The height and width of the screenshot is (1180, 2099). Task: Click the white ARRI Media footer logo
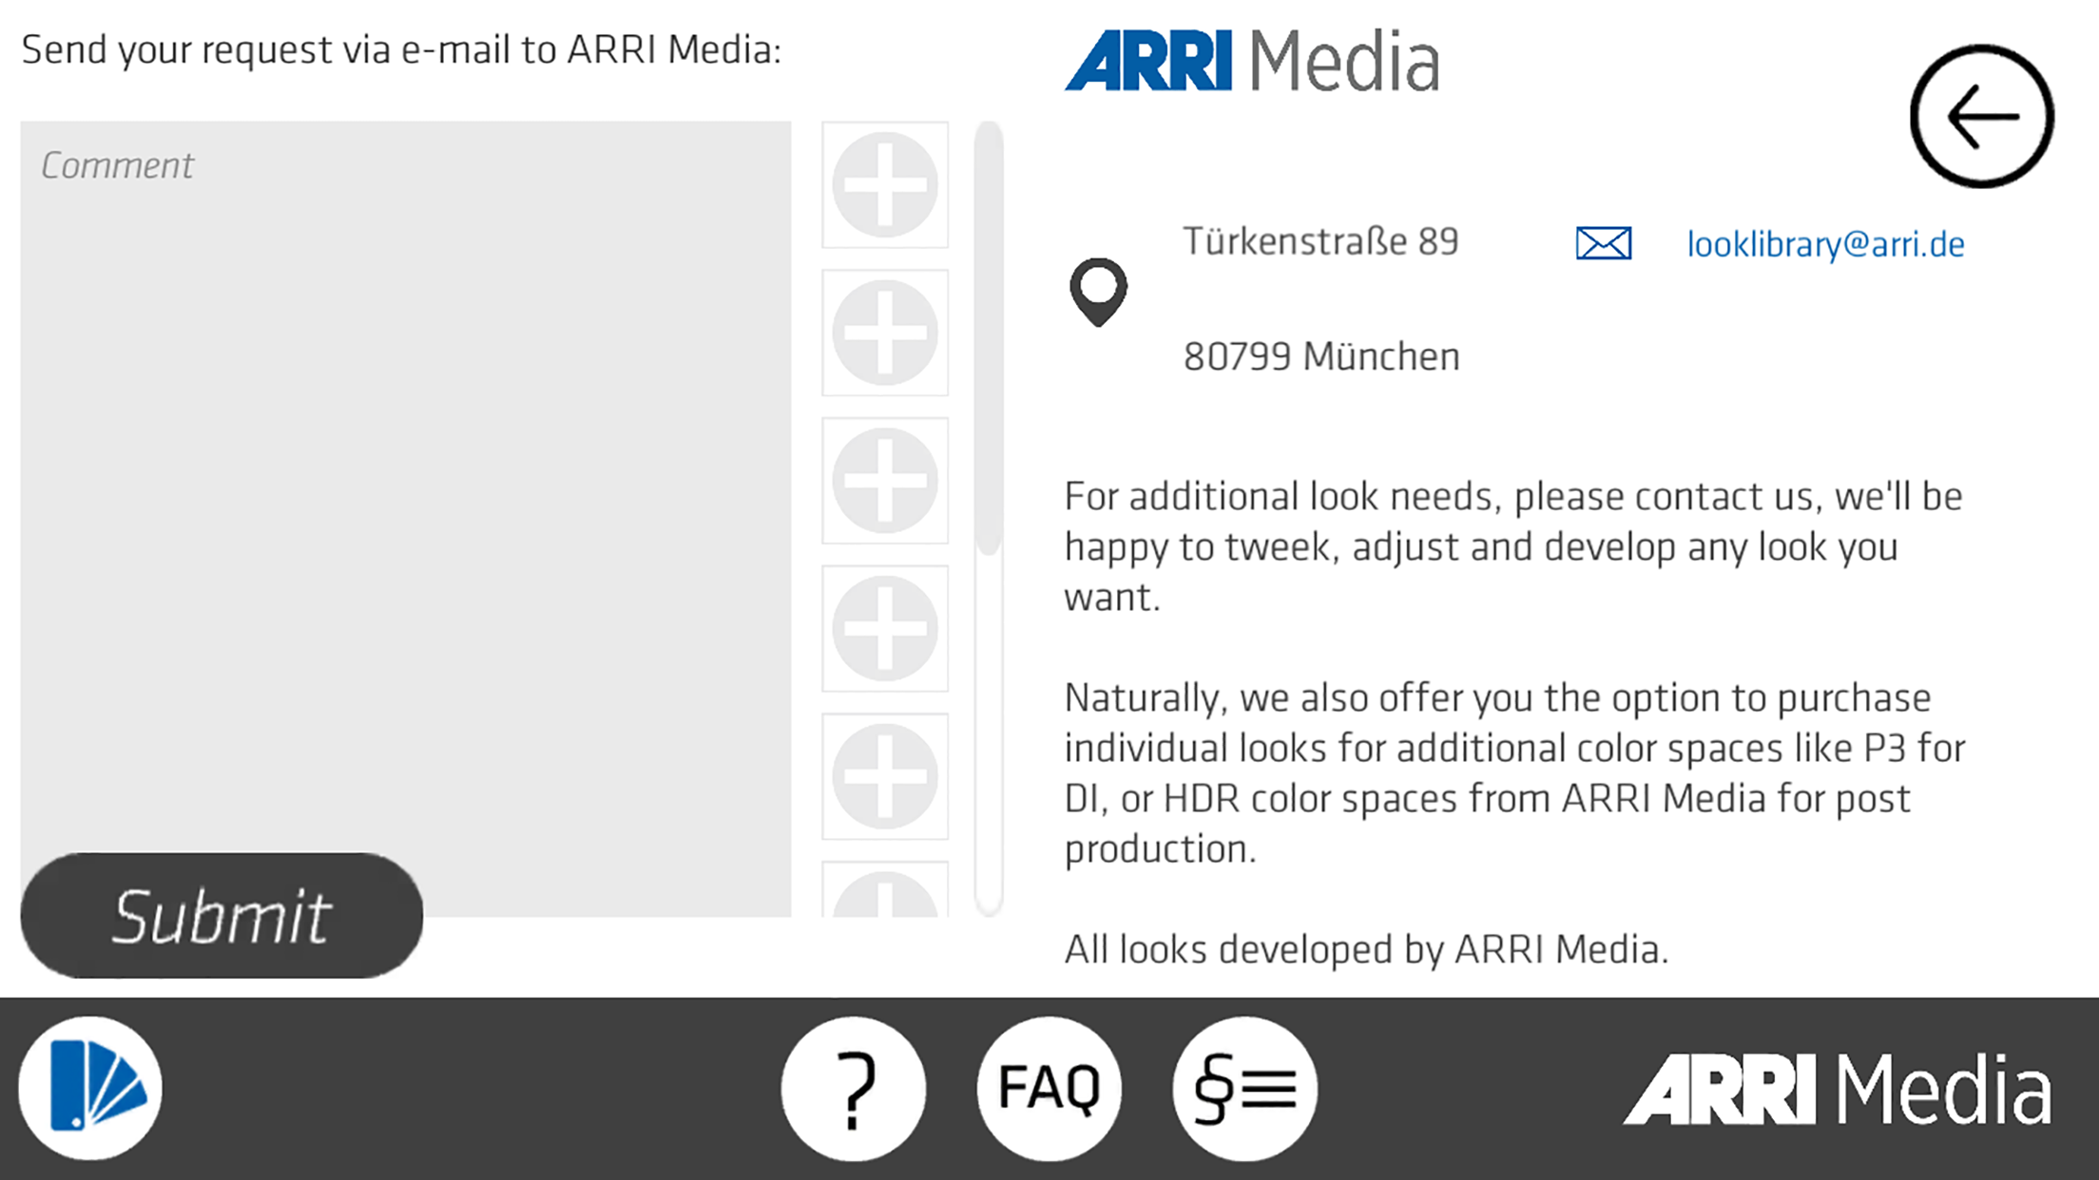click(x=1836, y=1090)
